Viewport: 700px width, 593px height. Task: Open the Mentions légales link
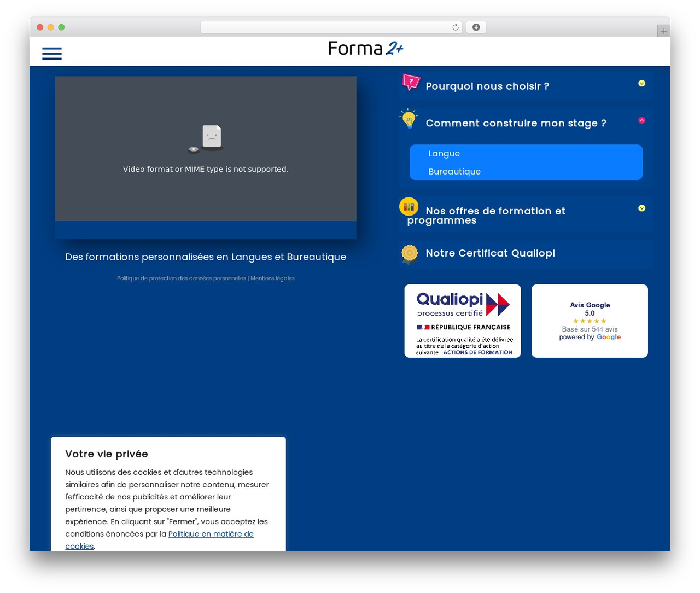click(x=272, y=278)
